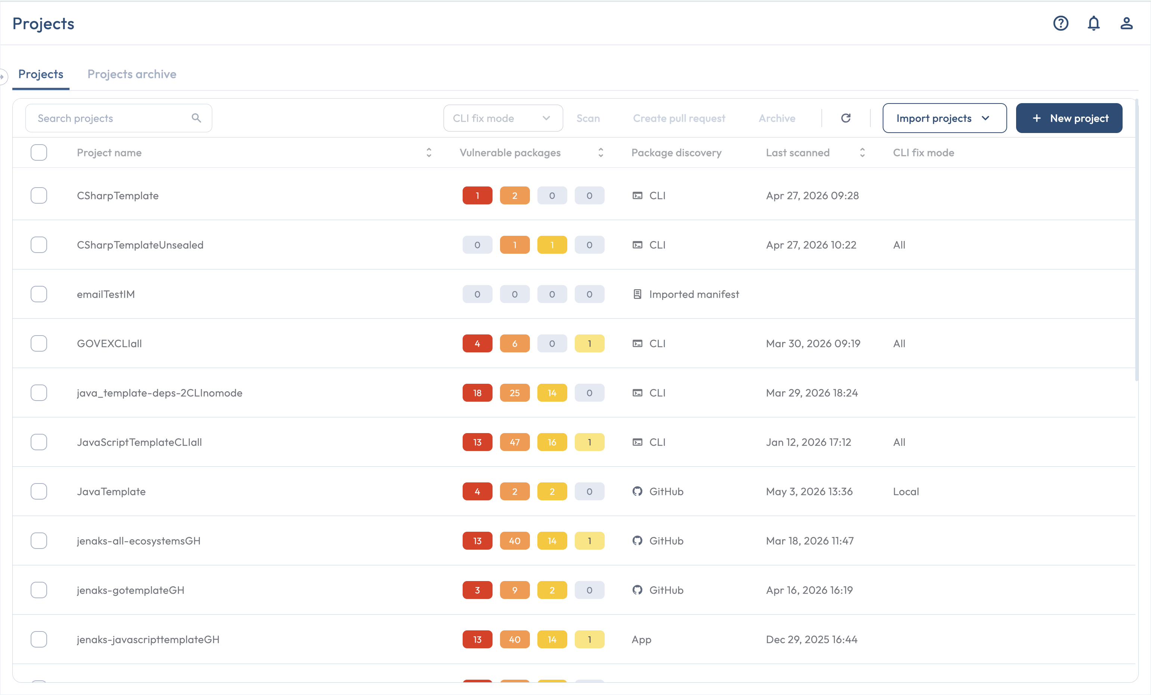
Task: Sort by Vulnerable packages column arrows
Action: click(601, 153)
